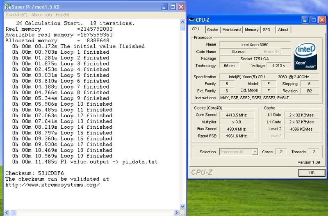
Task: Click the Name field 'Intel Xeon 3060'
Action: tap(255, 45)
